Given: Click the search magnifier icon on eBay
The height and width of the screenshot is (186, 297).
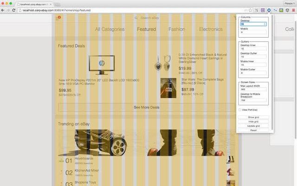Looking at the screenshot, I should click(x=136, y=18).
